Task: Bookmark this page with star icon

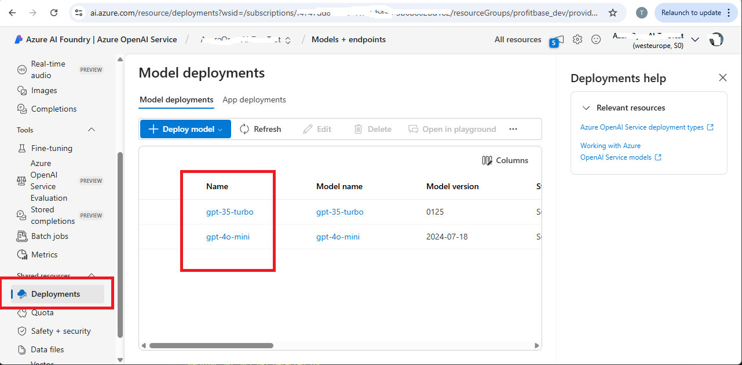Action: (x=613, y=13)
